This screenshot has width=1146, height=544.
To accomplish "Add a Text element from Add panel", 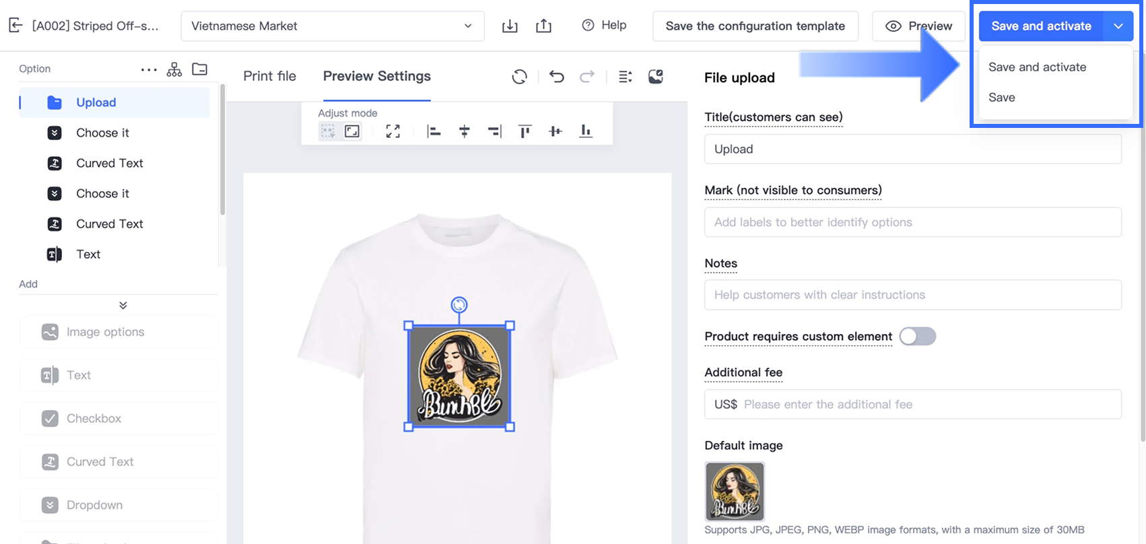I will tap(119, 375).
